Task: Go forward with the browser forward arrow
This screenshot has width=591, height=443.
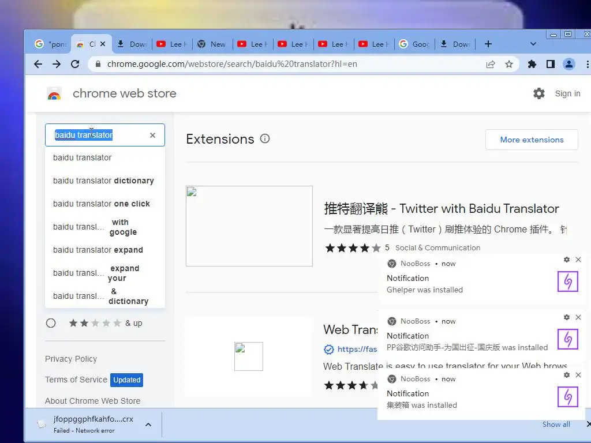Action: 57,64
